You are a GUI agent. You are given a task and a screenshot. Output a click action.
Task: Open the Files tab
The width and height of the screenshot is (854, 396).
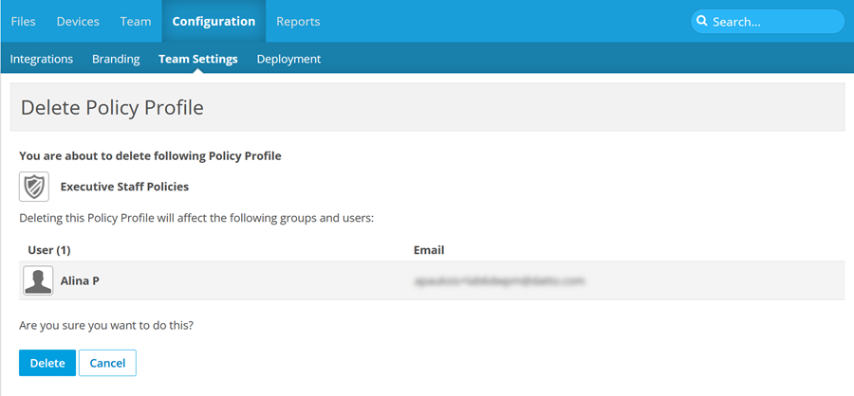pos(24,21)
